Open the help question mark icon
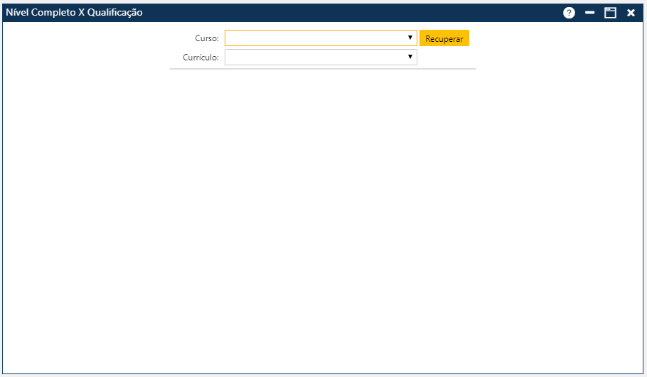Screen dimensions: 647x377 (569, 13)
